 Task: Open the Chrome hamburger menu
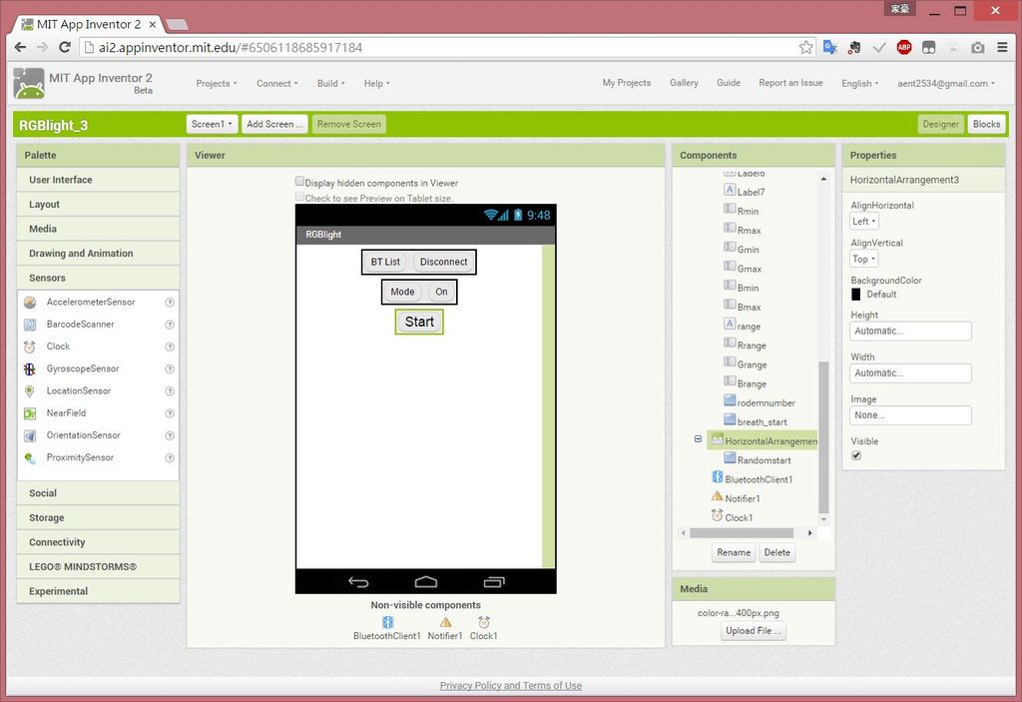pyautogui.click(x=1002, y=47)
